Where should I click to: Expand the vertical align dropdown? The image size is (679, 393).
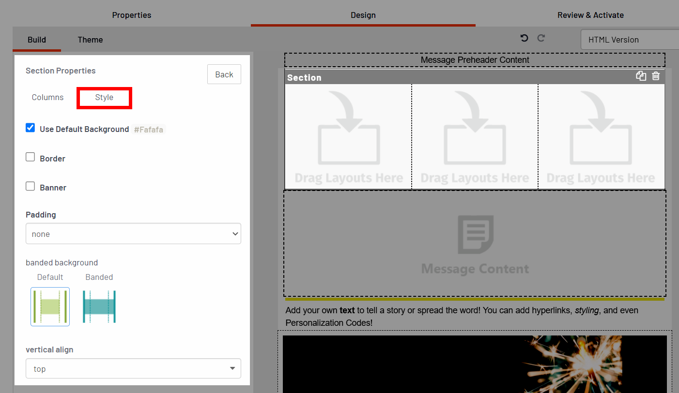(x=133, y=369)
